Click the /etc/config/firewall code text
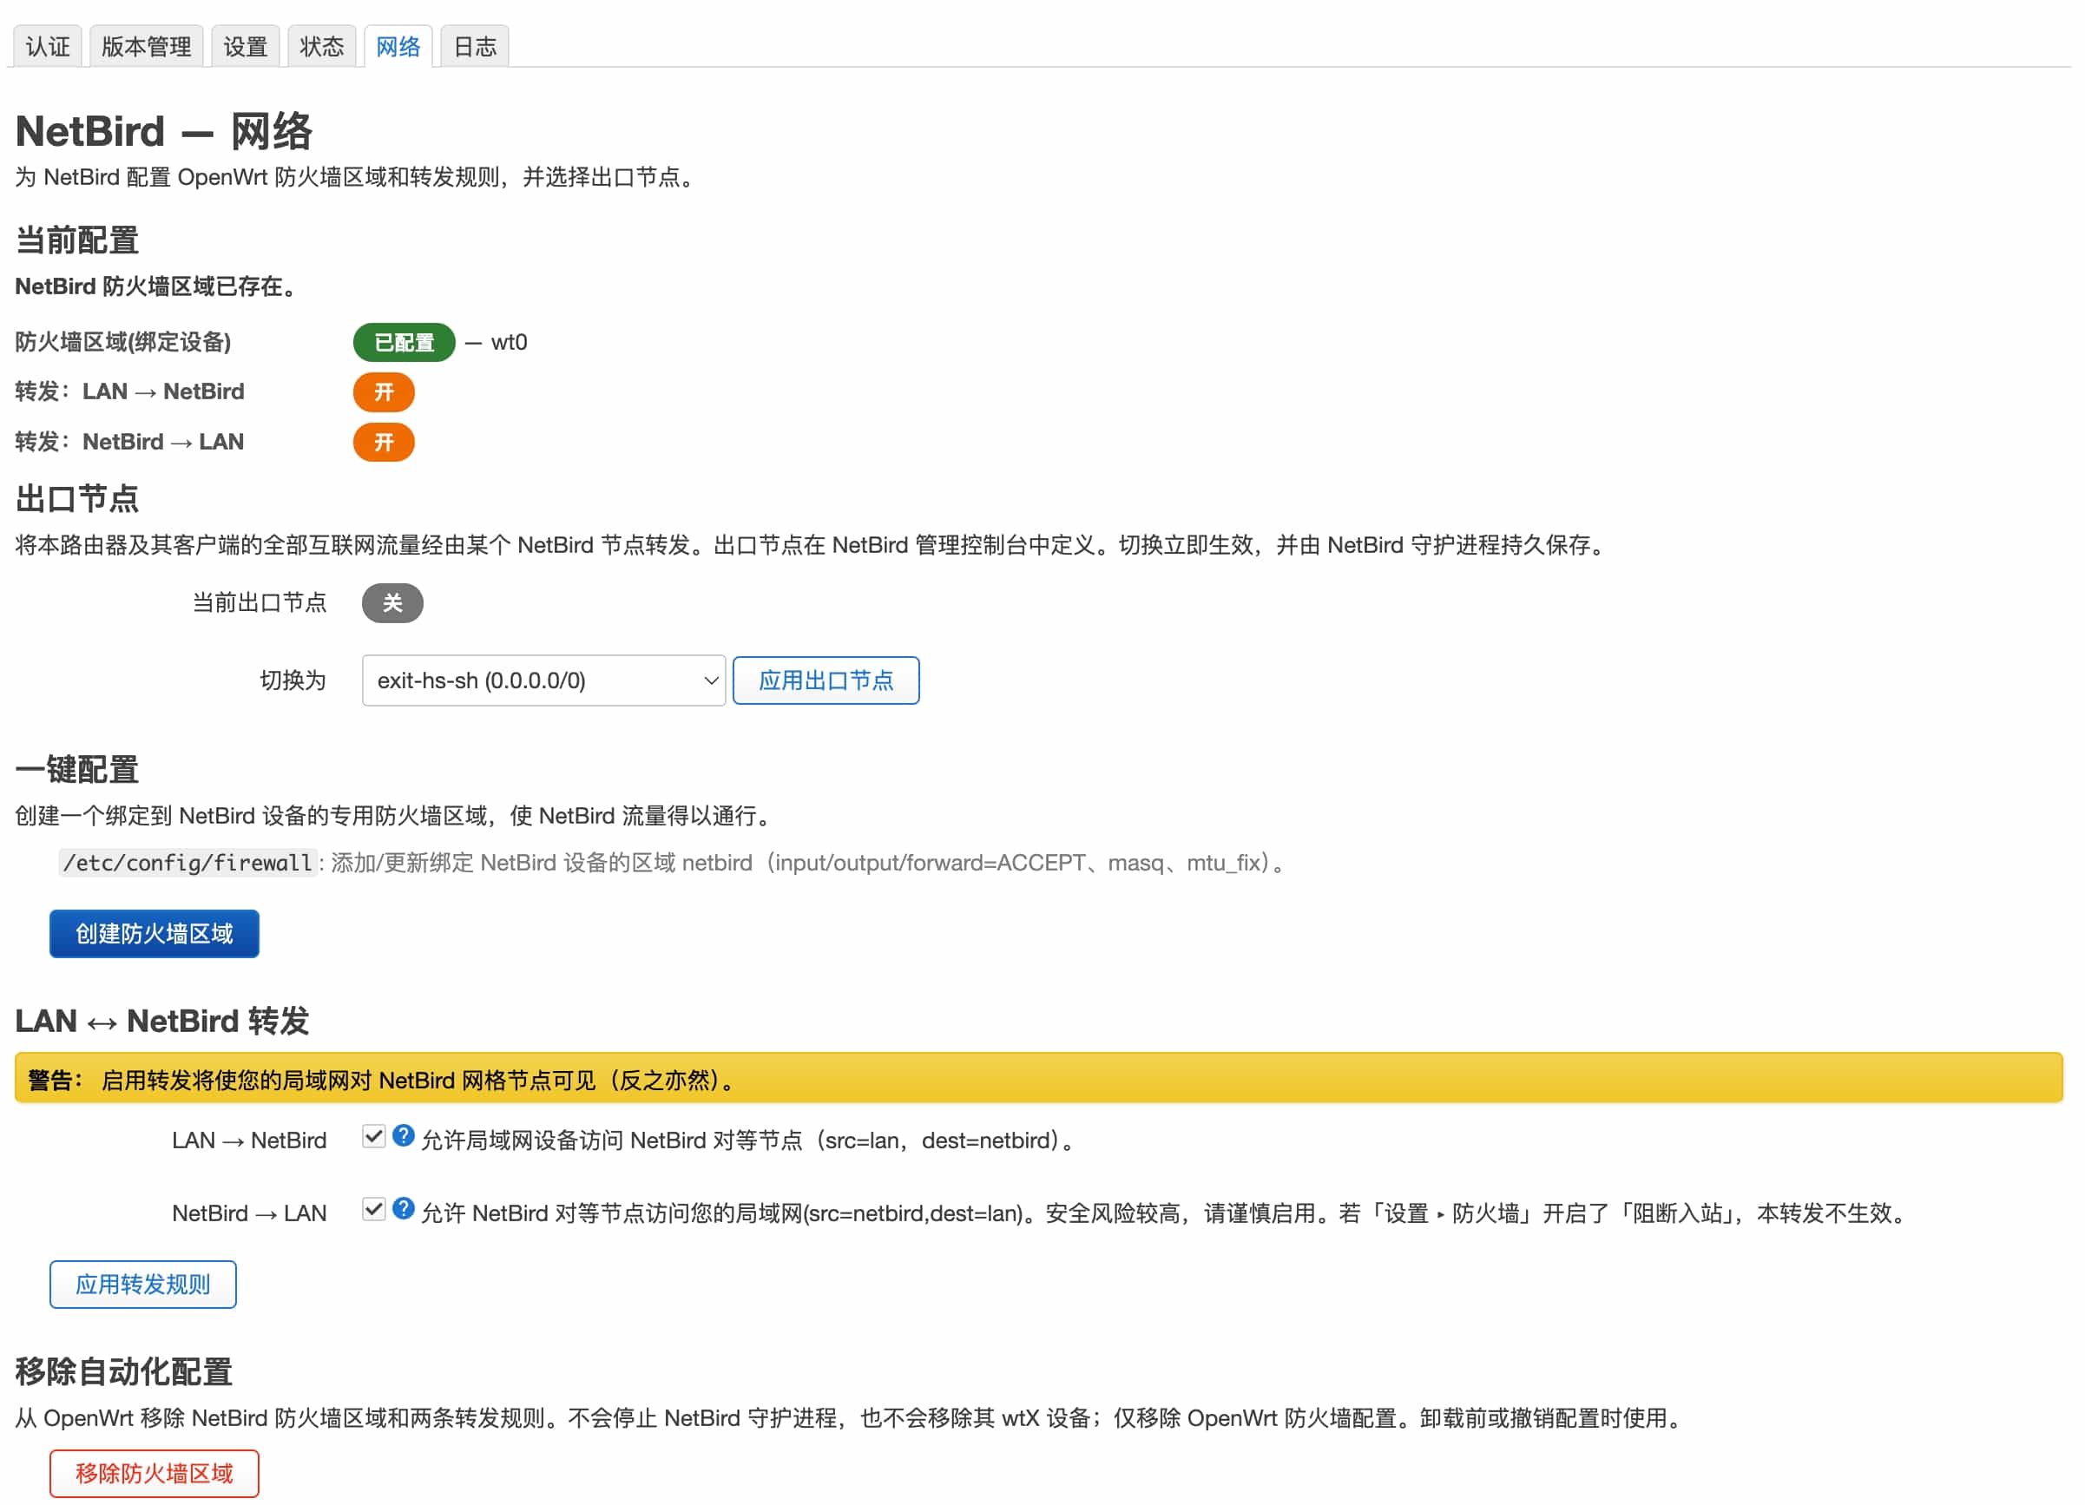The image size is (2085, 1505). pyautogui.click(x=187, y=863)
